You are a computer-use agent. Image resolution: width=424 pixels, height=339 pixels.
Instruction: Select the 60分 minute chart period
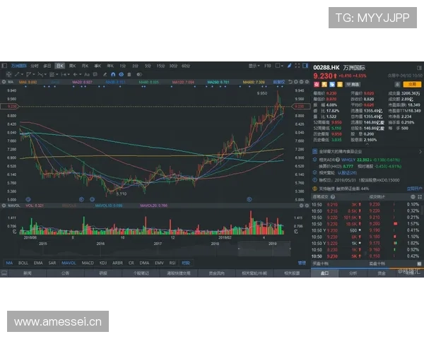(x=186, y=65)
